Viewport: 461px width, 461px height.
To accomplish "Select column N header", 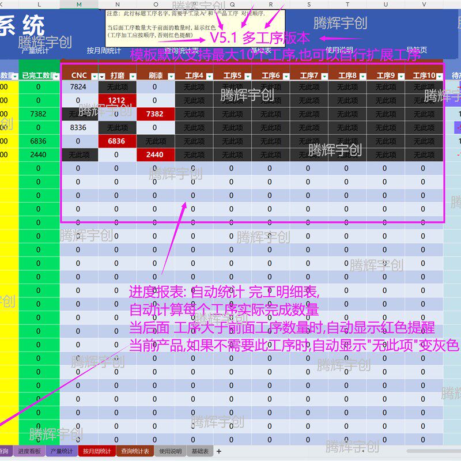I will tap(118, 5).
